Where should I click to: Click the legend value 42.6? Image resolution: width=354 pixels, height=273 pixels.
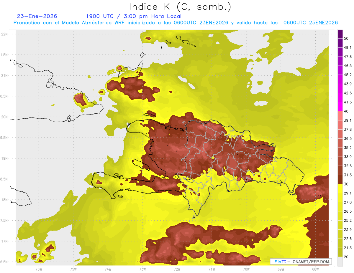(x=348, y=93)
